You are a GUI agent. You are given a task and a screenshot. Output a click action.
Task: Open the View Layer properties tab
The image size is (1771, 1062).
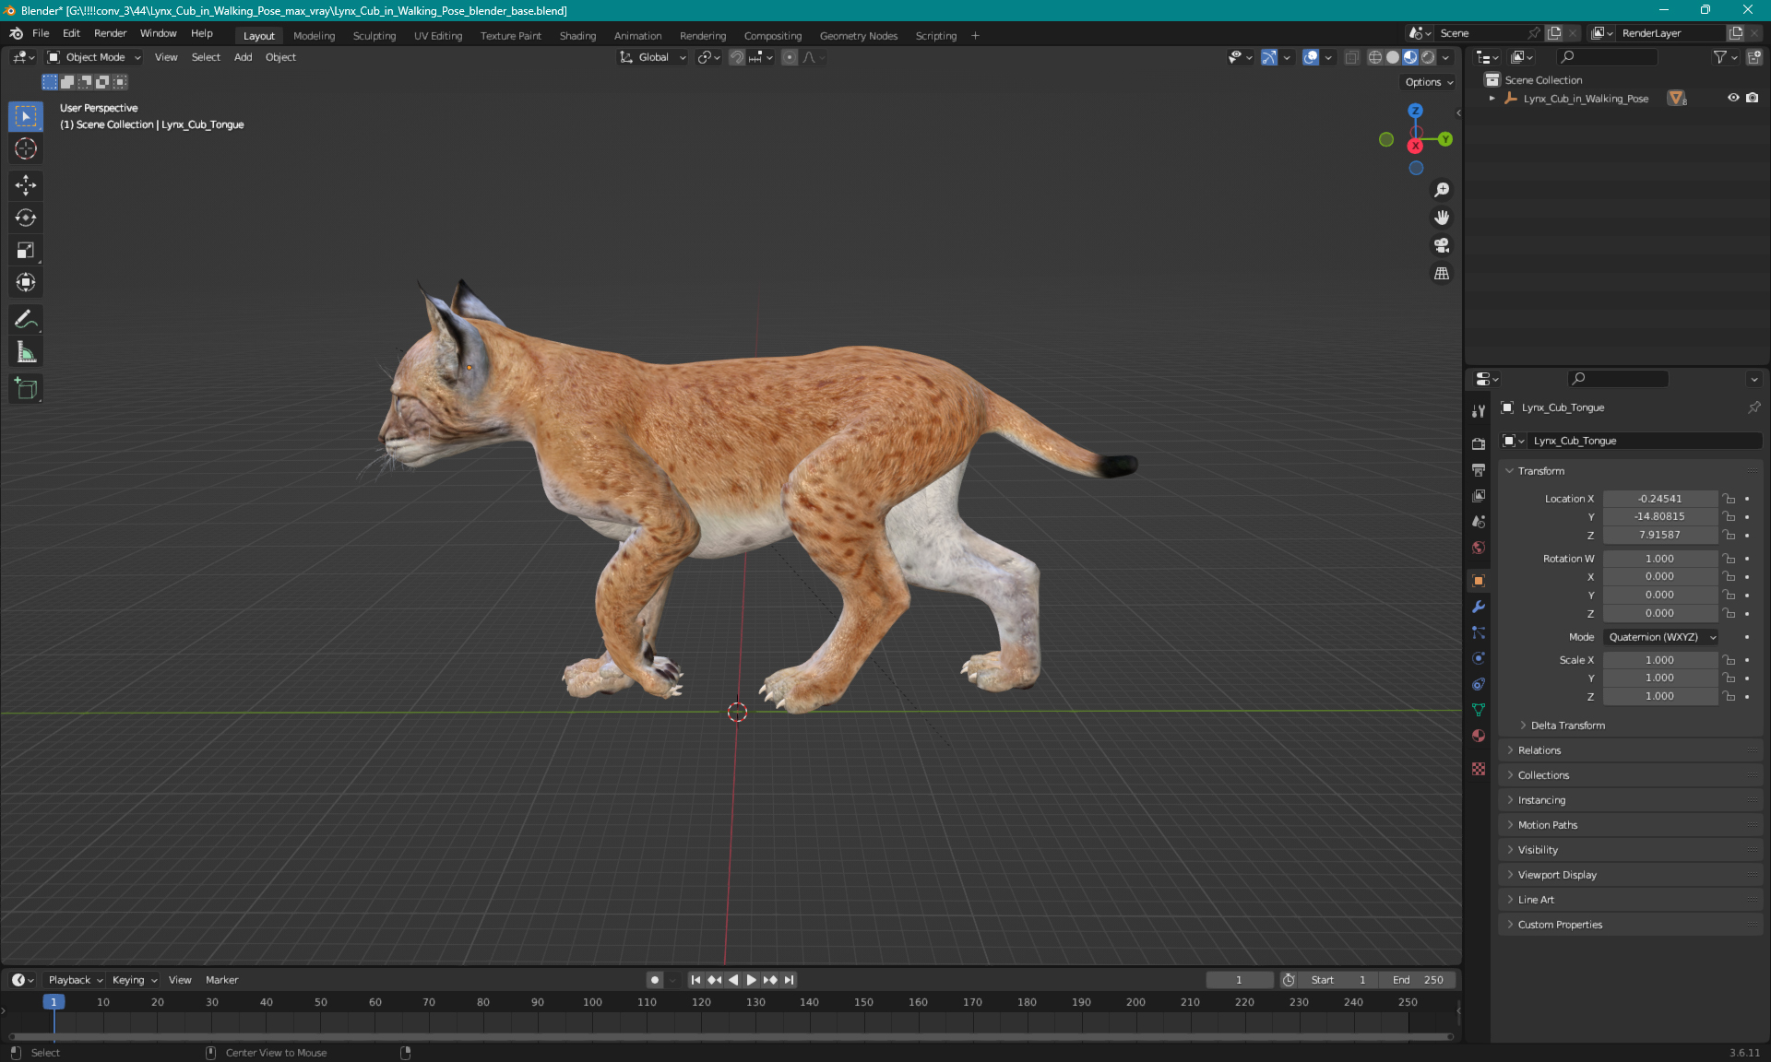tap(1479, 495)
